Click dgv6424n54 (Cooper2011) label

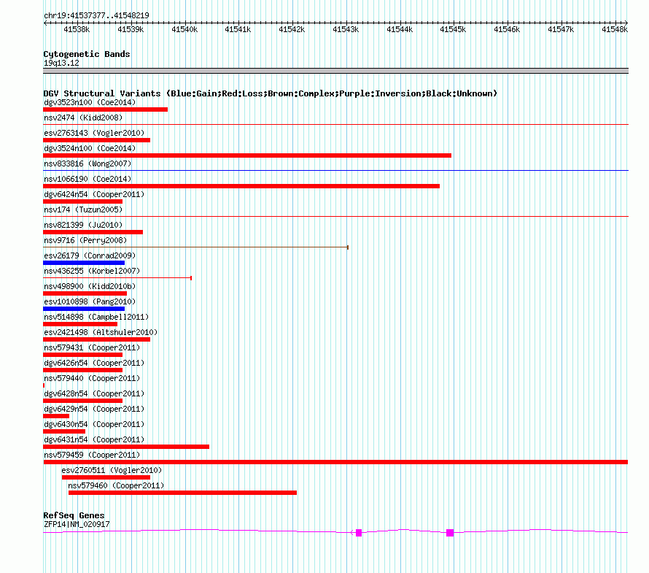tap(94, 194)
